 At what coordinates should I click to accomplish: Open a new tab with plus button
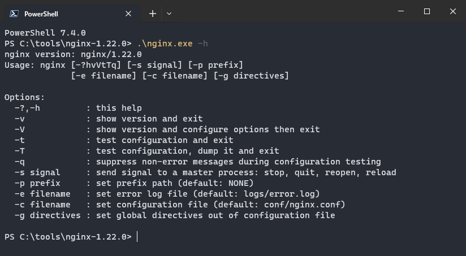tap(152, 13)
